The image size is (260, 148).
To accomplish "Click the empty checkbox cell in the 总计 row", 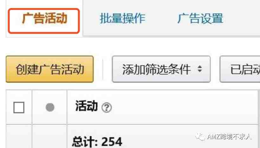I will pos(19,136).
